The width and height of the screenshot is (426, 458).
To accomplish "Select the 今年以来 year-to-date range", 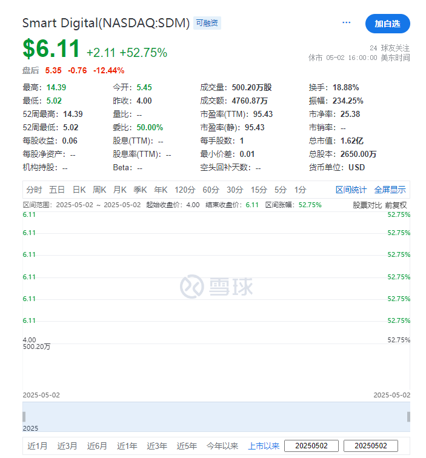I will pyautogui.click(x=222, y=446).
